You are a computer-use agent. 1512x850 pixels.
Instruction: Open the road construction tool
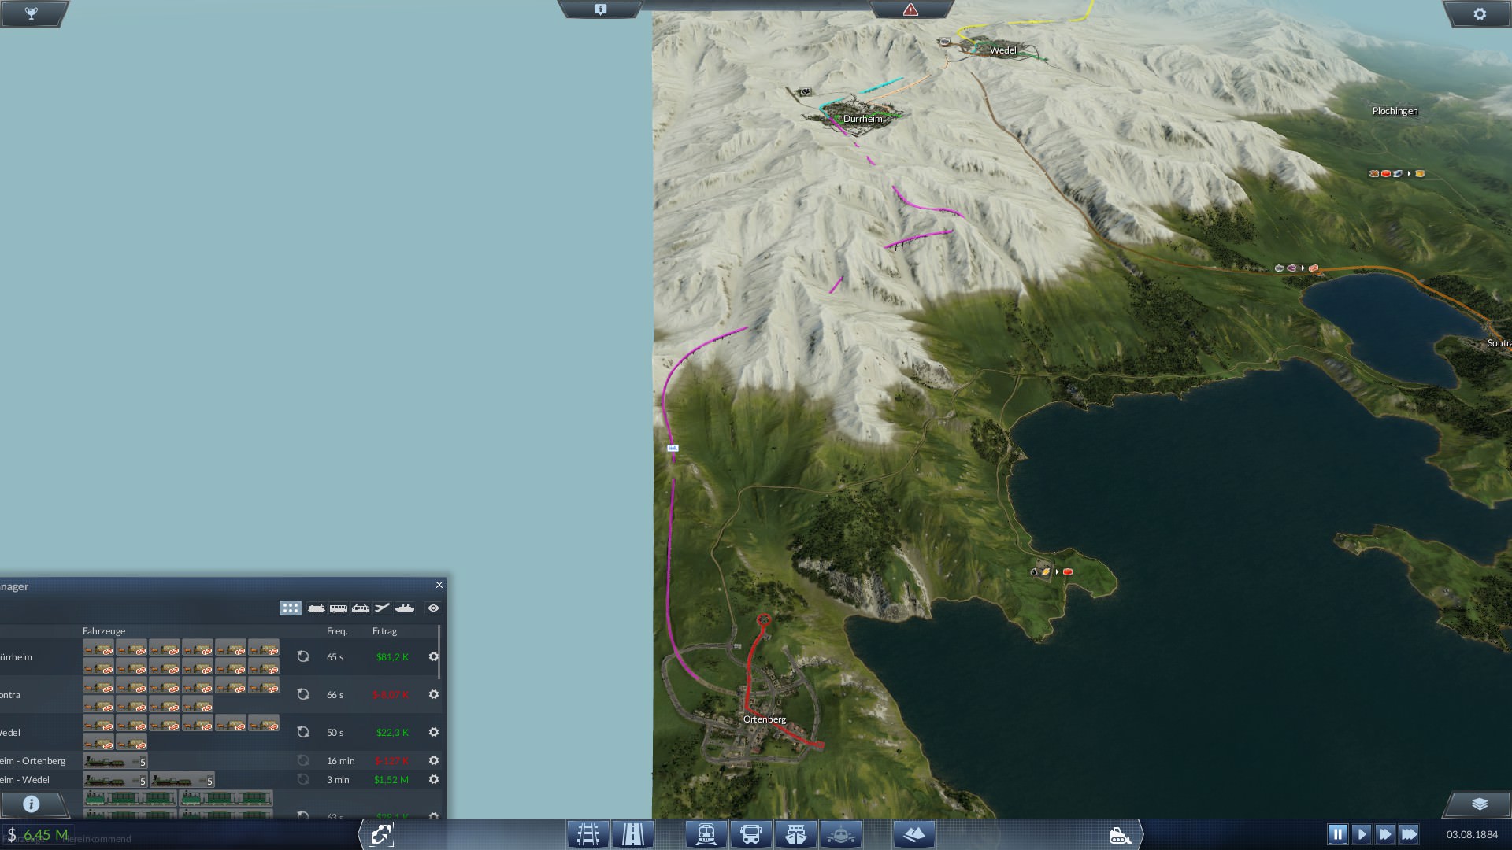[633, 834]
